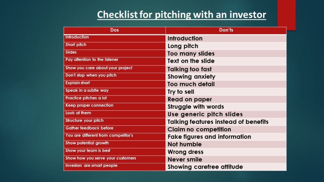The width and height of the screenshot is (324, 182).
Task: Click the 'Speak in a subtle way' cell
Action: pyautogui.click(x=115, y=91)
